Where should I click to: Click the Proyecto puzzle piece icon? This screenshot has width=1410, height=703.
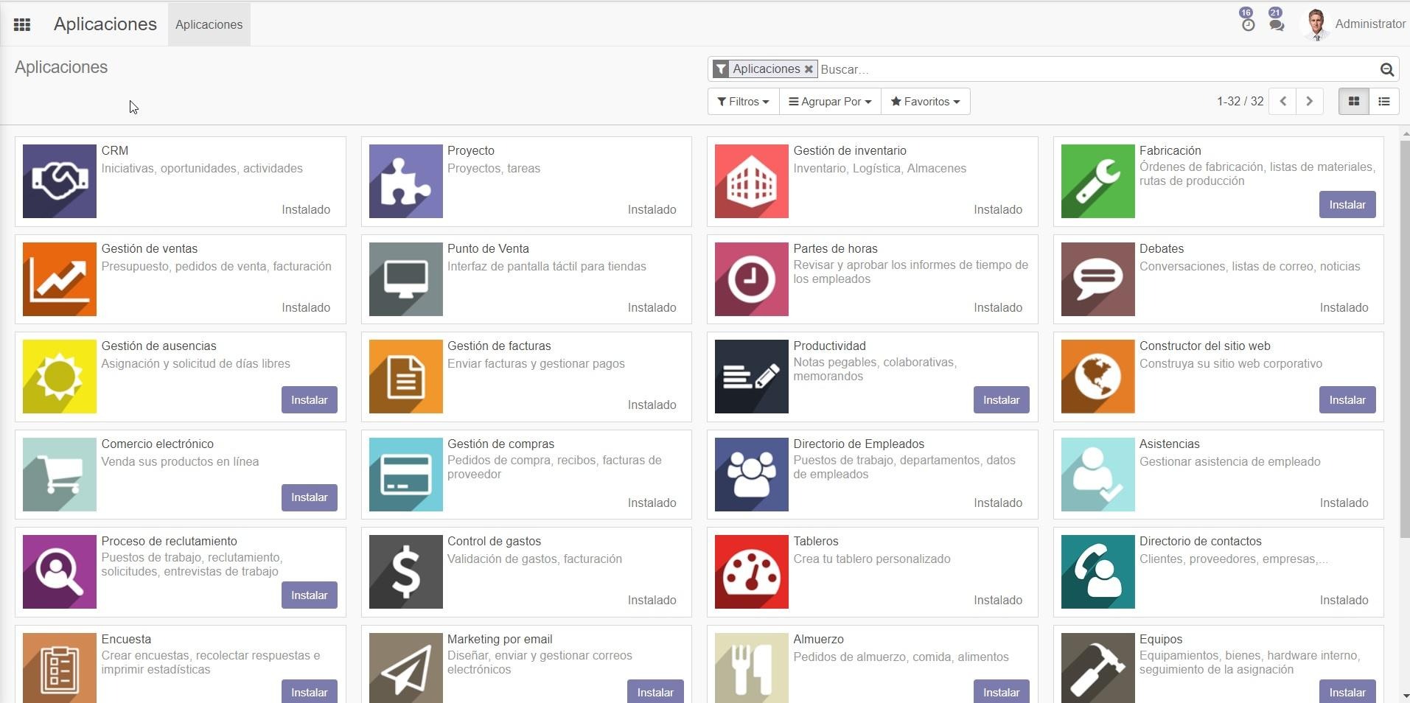405,181
